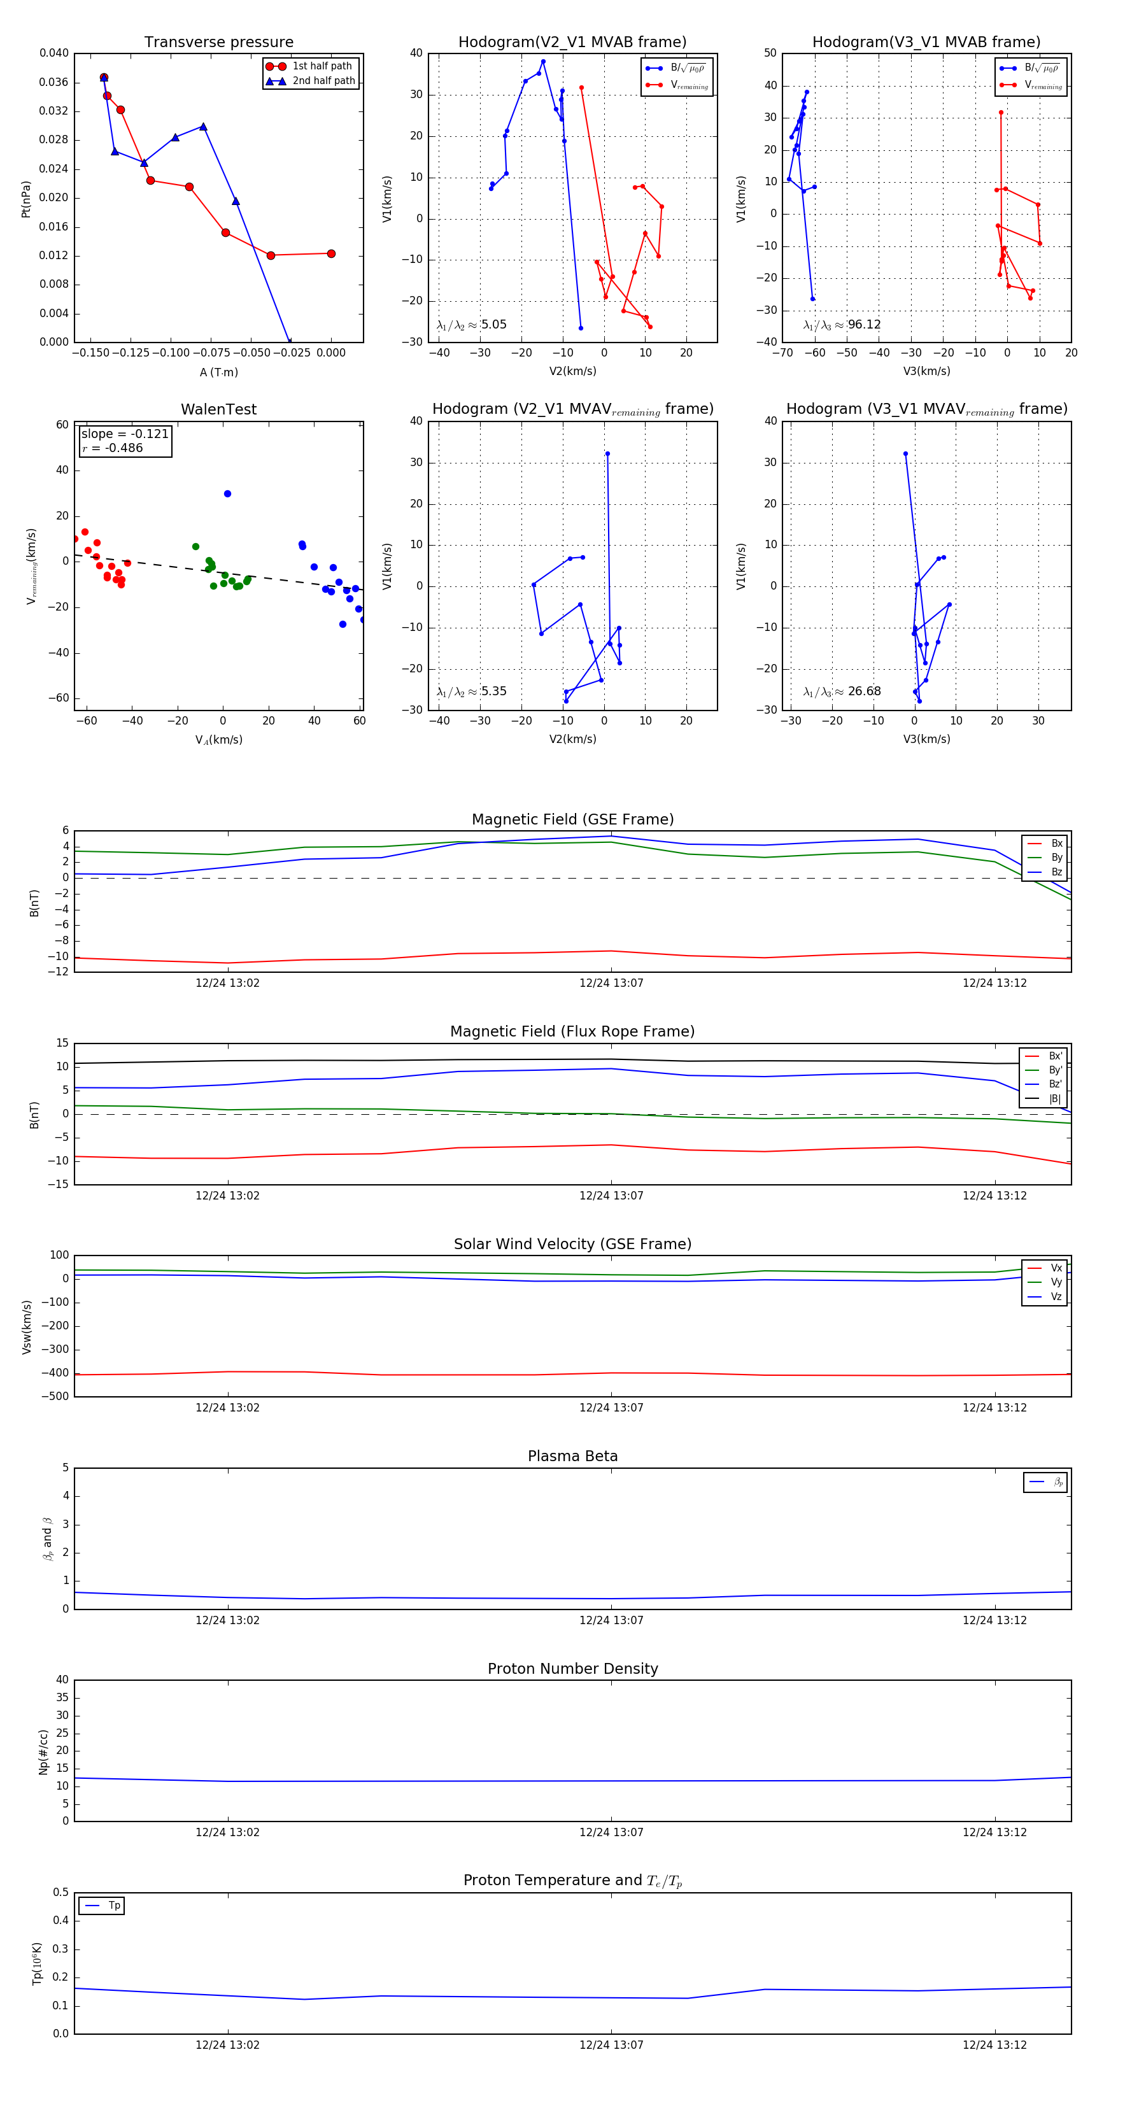Click the 'Hodogram(V2_V1 MVAB frame)' title
The height and width of the screenshot is (2101, 1146).
pyautogui.click(x=572, y=43)
